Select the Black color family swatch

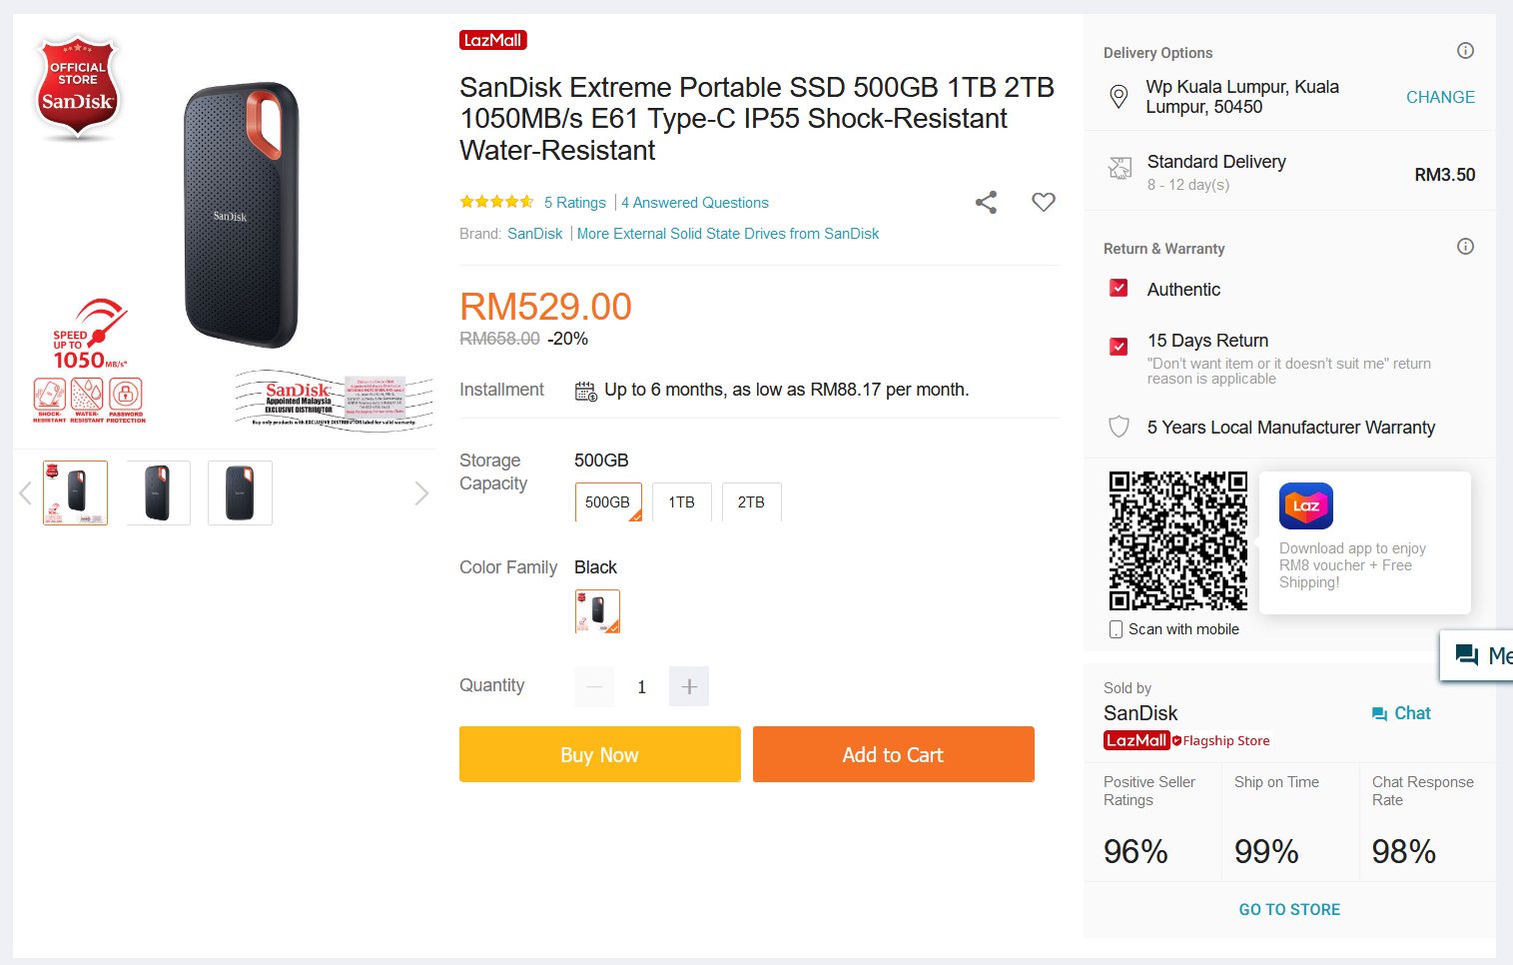[597, 611]
